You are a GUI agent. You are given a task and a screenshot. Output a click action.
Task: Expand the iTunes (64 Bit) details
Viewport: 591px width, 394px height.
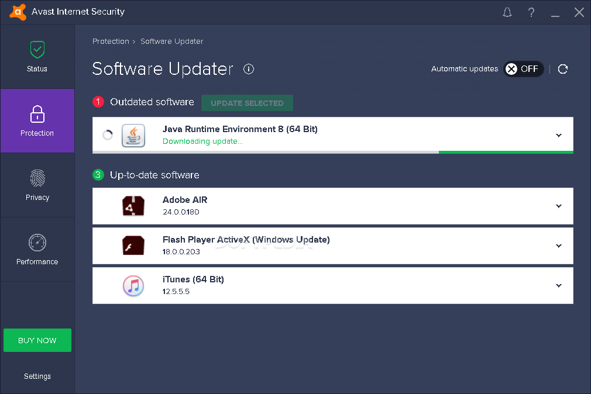tap(559, 285)
